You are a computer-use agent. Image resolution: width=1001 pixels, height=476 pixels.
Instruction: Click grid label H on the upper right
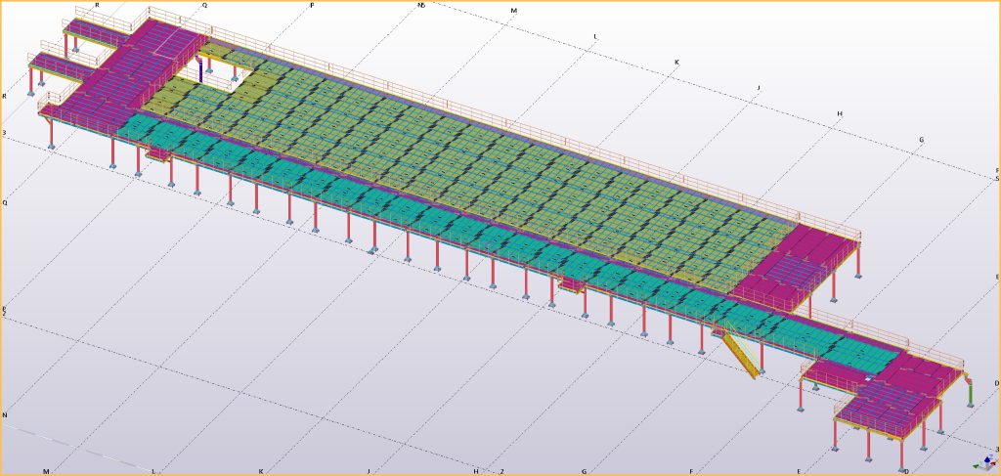(839, 113)
